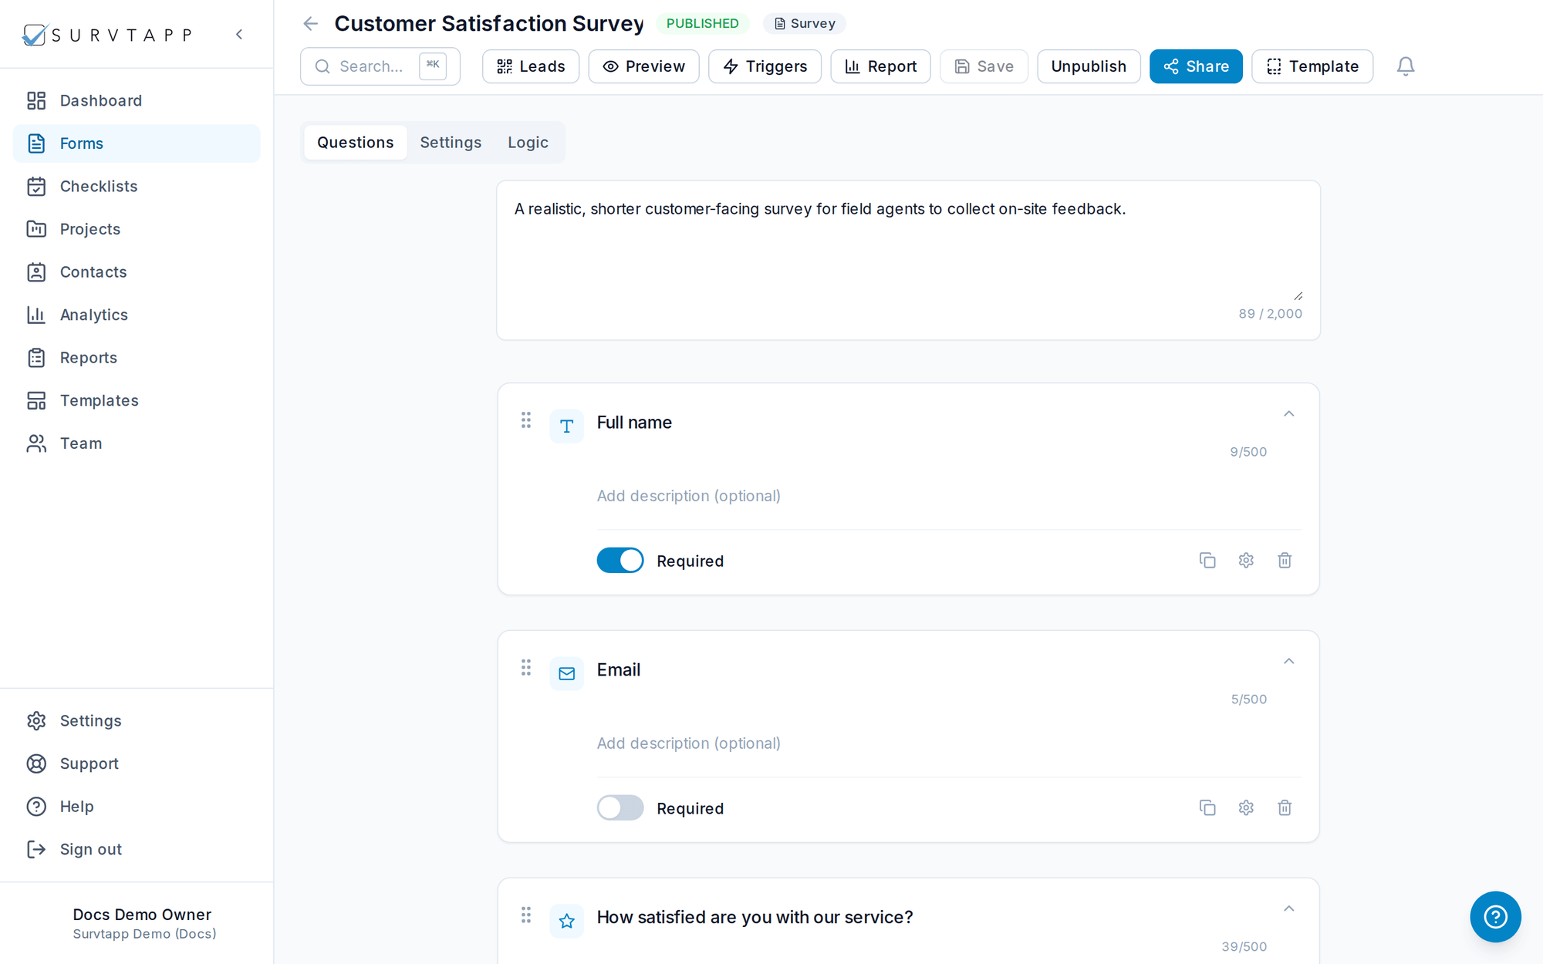Turn off Required for Full name

point(620,561)
